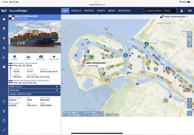Click HMM COPENHAGEN map tooltip
Screen dimensions: 194x135
[x=95, y=64]
